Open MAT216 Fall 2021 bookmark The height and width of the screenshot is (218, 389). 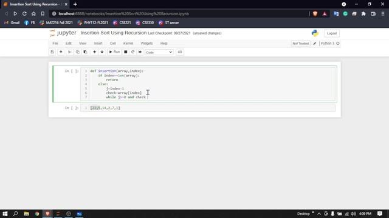[x=56, y=23]
